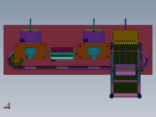Click the bottom-right blue caster wheel

pos(139,96)
